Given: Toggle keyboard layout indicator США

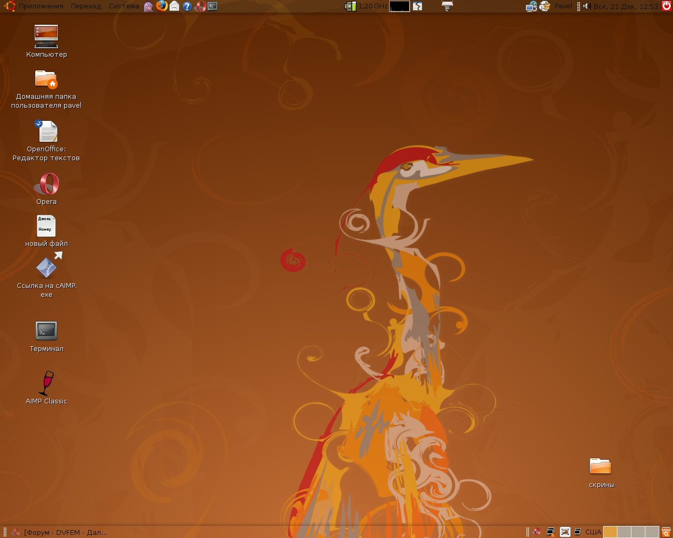Looking at the screenshot, I should 593,532.
